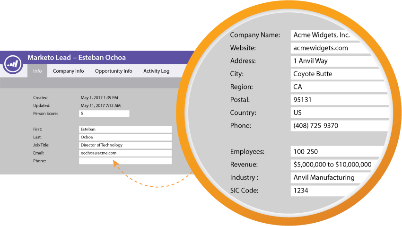Click the Last name field containing Ochoa
This screenshot has height=226, width=402.
pos(125,137)
